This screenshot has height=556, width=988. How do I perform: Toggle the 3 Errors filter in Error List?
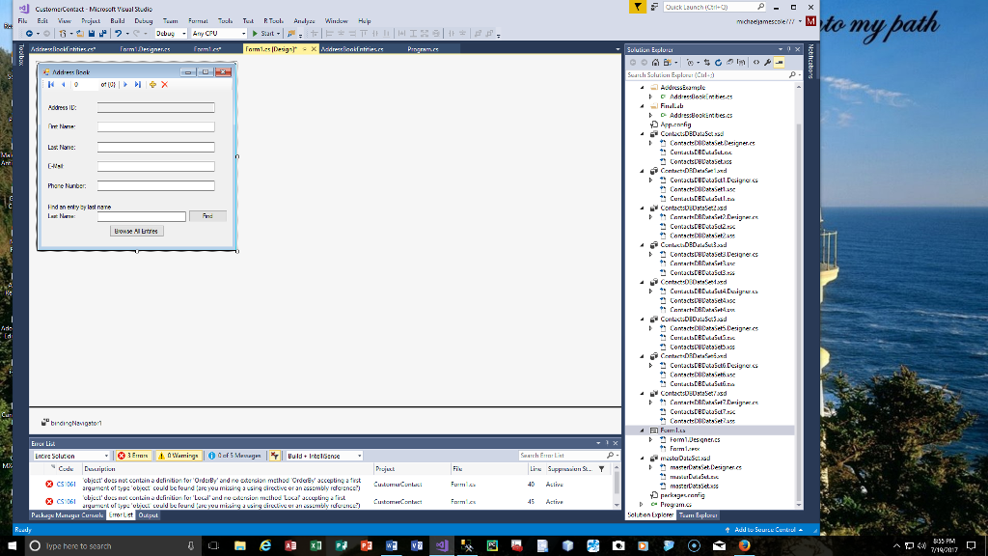coord(133,456)
